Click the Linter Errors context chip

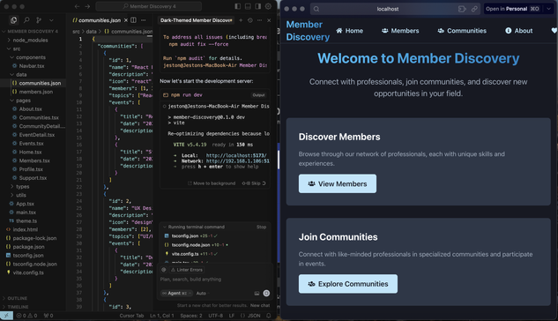tap(187, 270)
